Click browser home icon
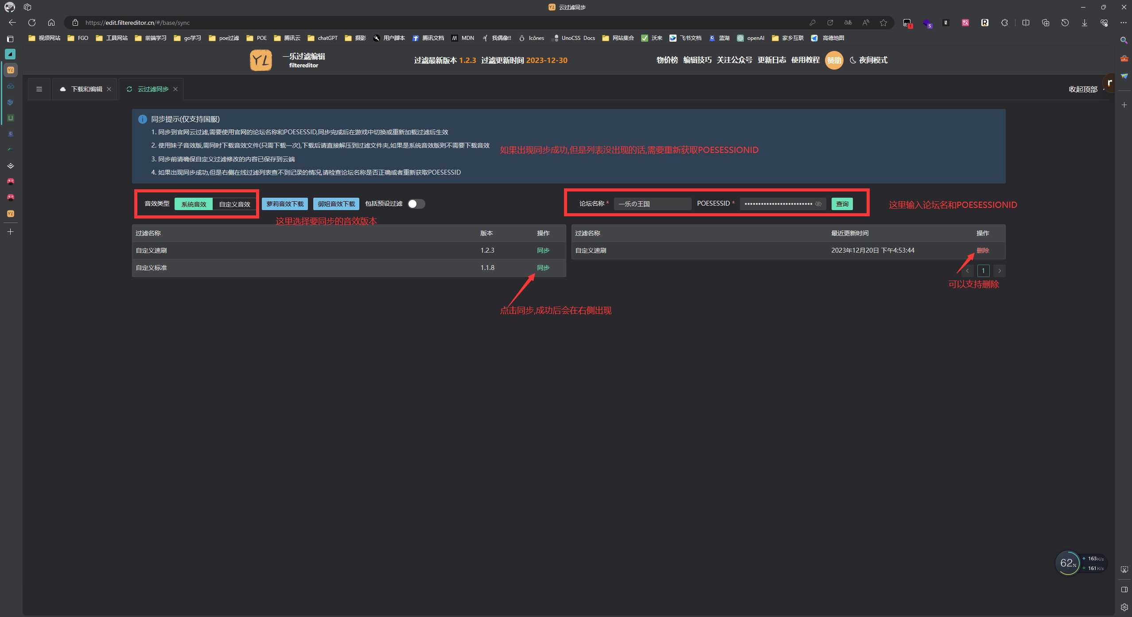The image size is (1132, 617). [51, 23]
